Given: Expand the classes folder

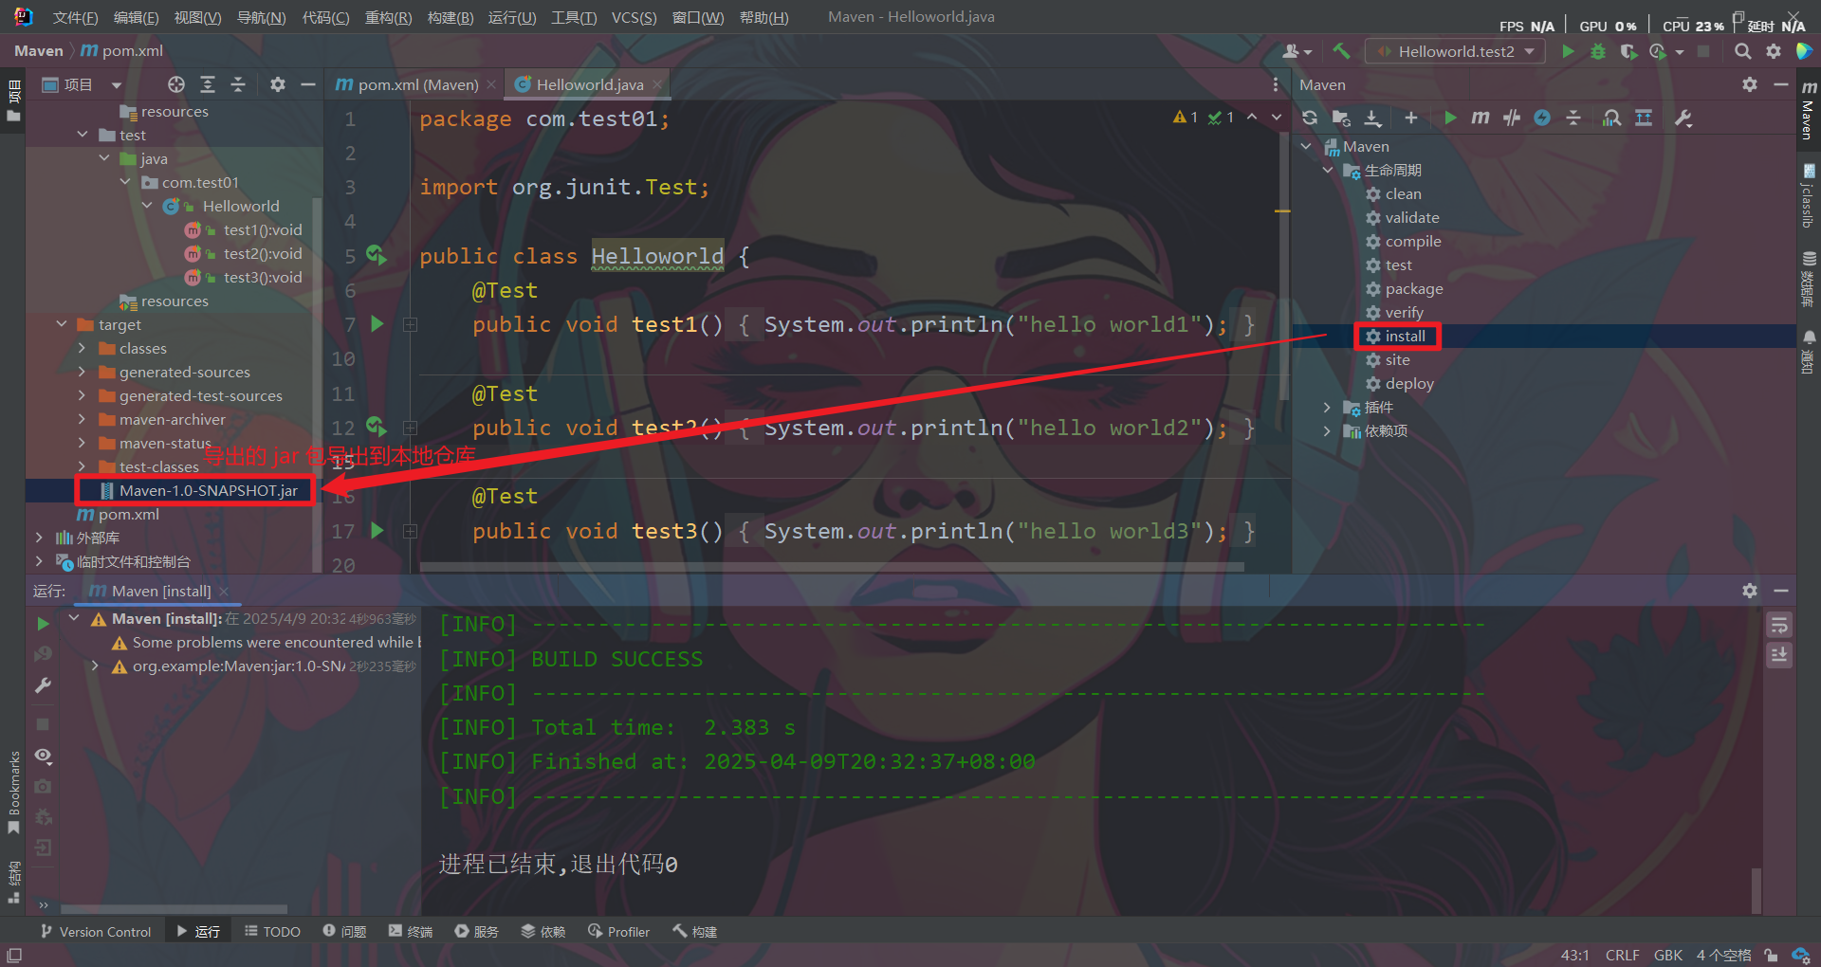Looking at the screenshot, I should (82, 348).
